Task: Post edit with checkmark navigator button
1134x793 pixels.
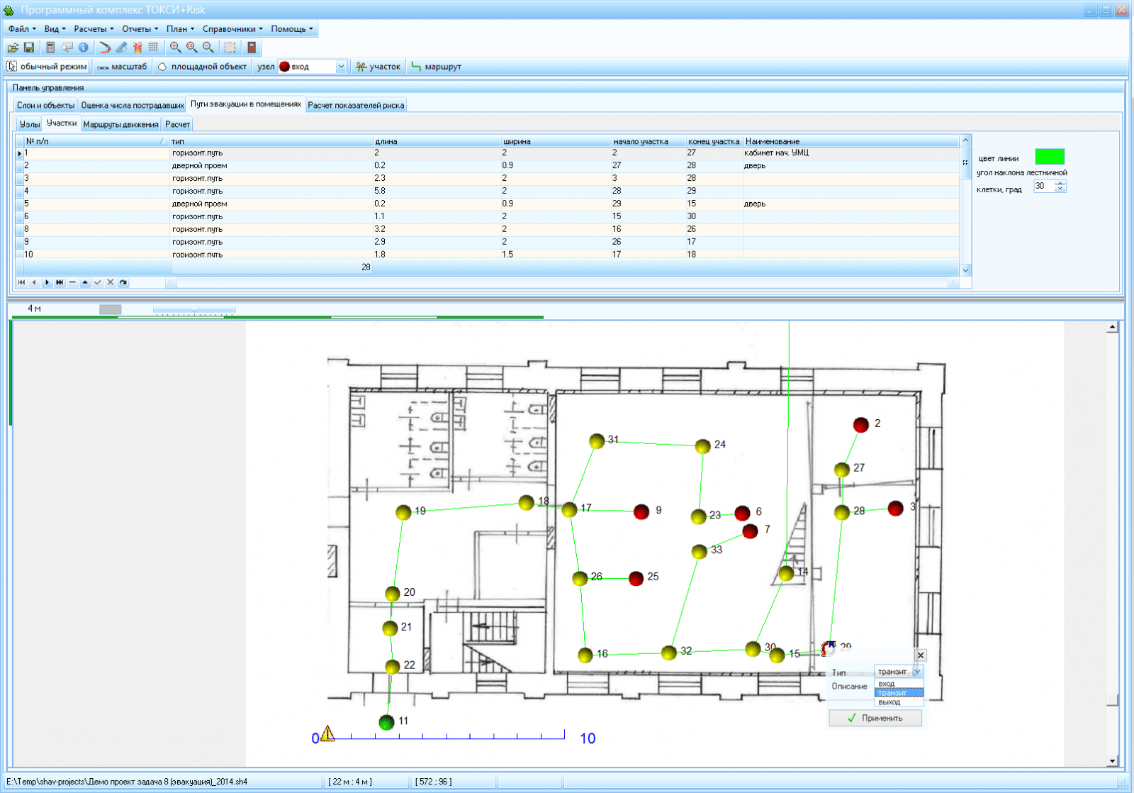Action: [98, 282]
